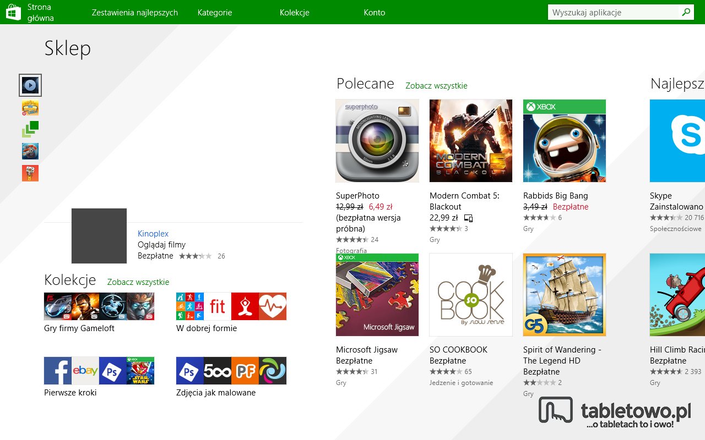Open SO COOKBOOK app tile

(471, 295)
